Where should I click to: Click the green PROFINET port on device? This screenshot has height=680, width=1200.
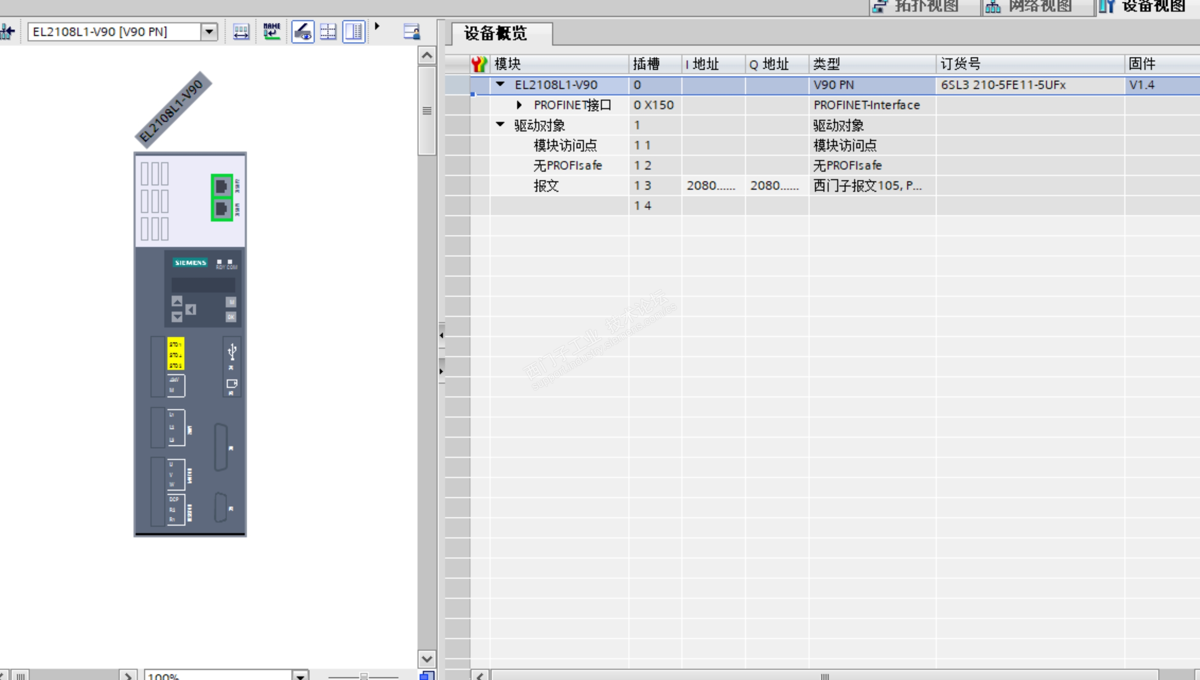coord(221,187)
